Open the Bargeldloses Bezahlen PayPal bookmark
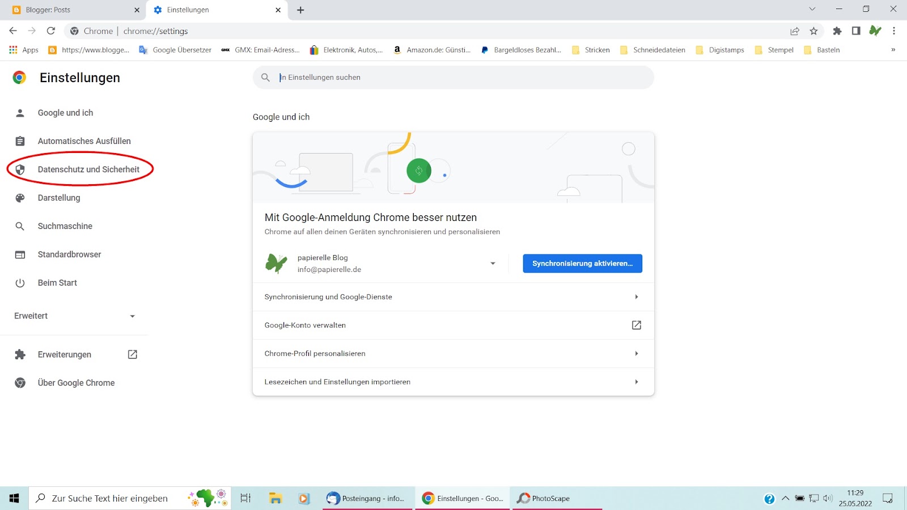907x510 pixels. (x=520, y=50)
